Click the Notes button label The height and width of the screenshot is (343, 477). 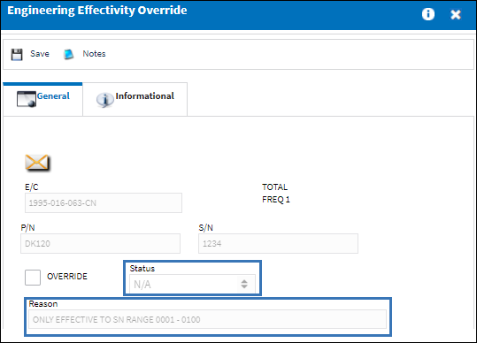click(x=94, y=54)
